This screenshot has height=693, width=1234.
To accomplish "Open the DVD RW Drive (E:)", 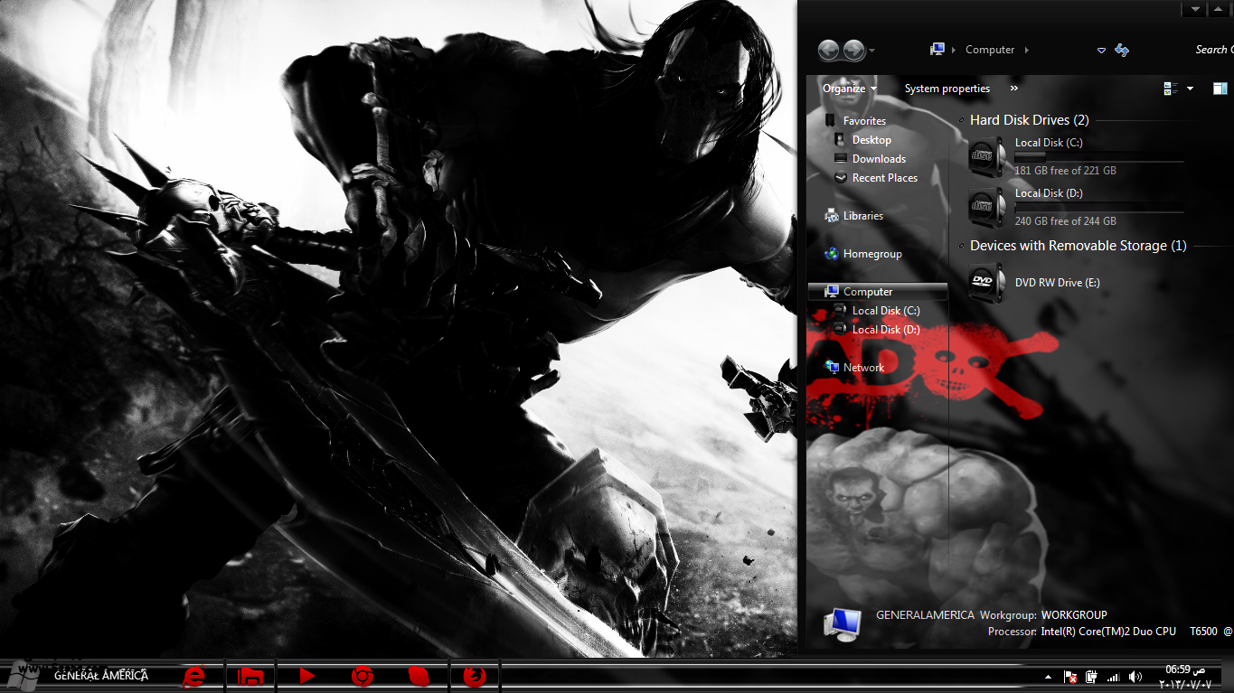I will coord(985,283).
